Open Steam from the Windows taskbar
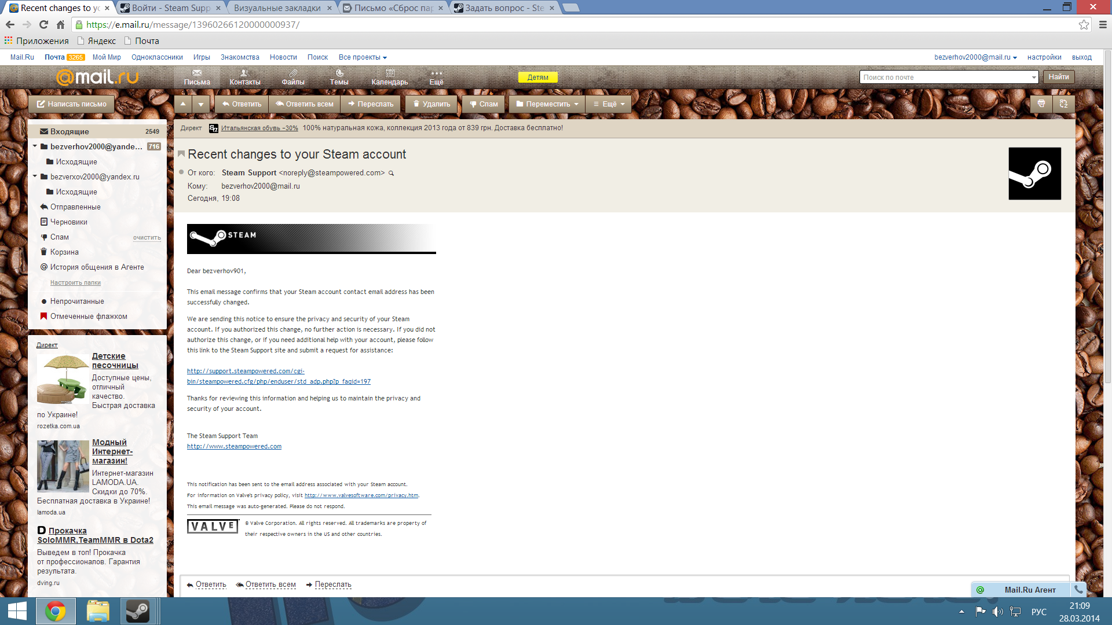This screenshot has height=625, width=1112. pyautogui.click(x=138, y=611)
